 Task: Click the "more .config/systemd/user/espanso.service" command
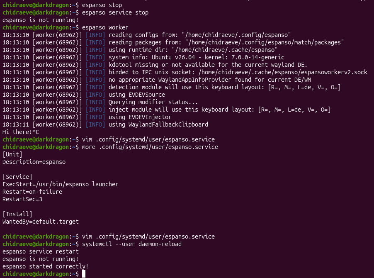click(x=150, y=147)
